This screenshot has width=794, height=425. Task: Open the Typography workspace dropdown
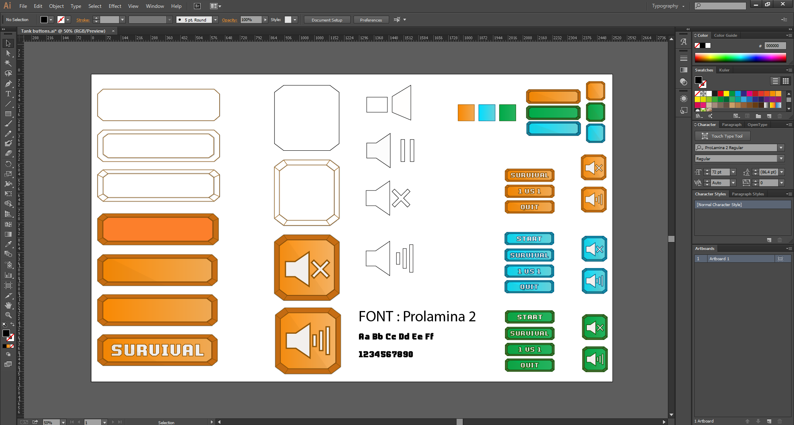coord(668,6)
